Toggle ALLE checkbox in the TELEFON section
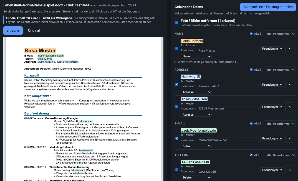Screen dimensions: 298x181 coord(251,155)
